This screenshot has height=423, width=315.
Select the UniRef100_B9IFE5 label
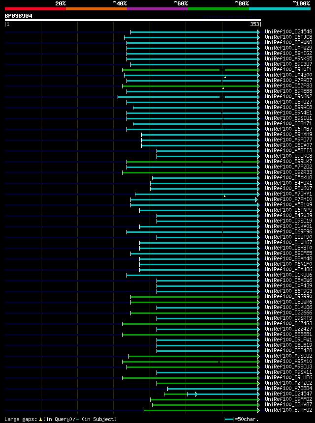[x=288, y=254]
